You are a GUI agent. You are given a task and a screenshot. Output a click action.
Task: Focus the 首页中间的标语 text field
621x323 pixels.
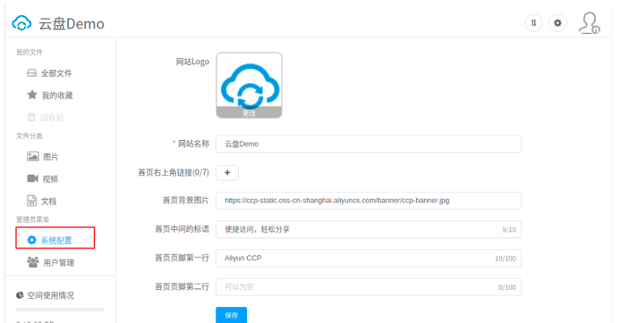(x=359, y=229)
